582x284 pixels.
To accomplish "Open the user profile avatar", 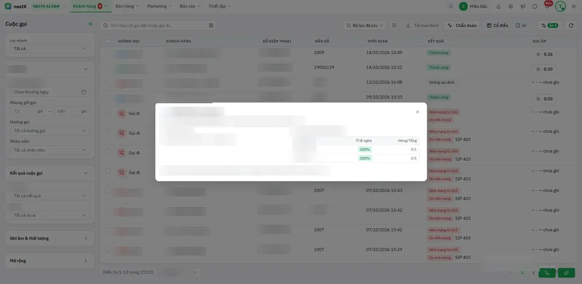I will click(x=560, y=6).
